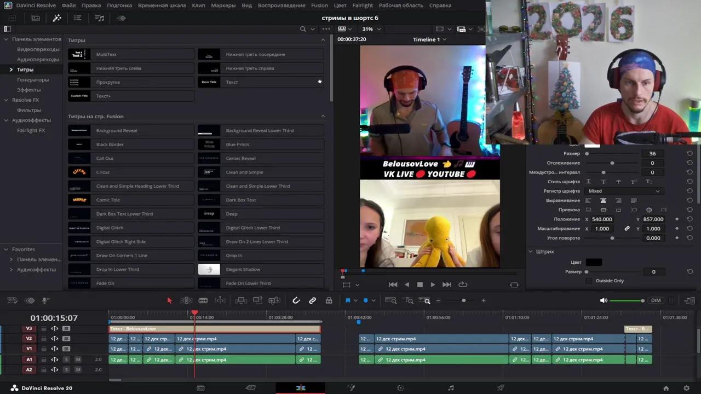Select the Генераторы category
701x394 pixels.
point(33,80)
